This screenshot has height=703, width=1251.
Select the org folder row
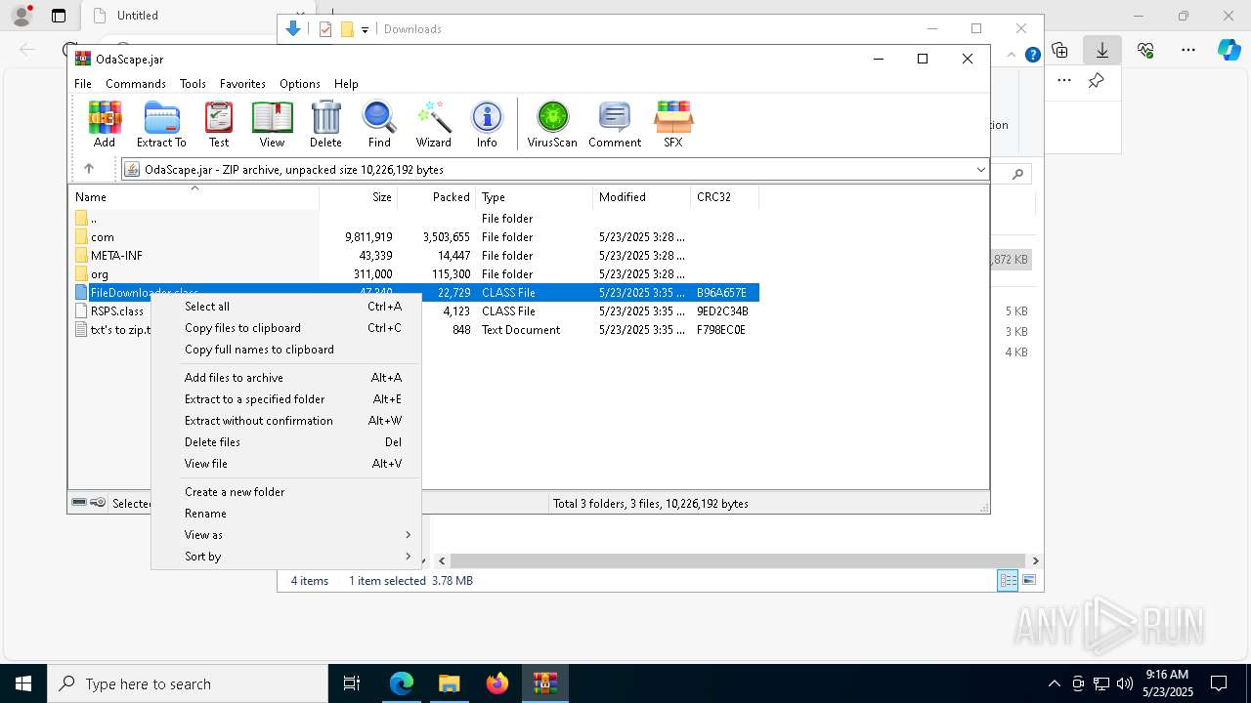(414, 274)
